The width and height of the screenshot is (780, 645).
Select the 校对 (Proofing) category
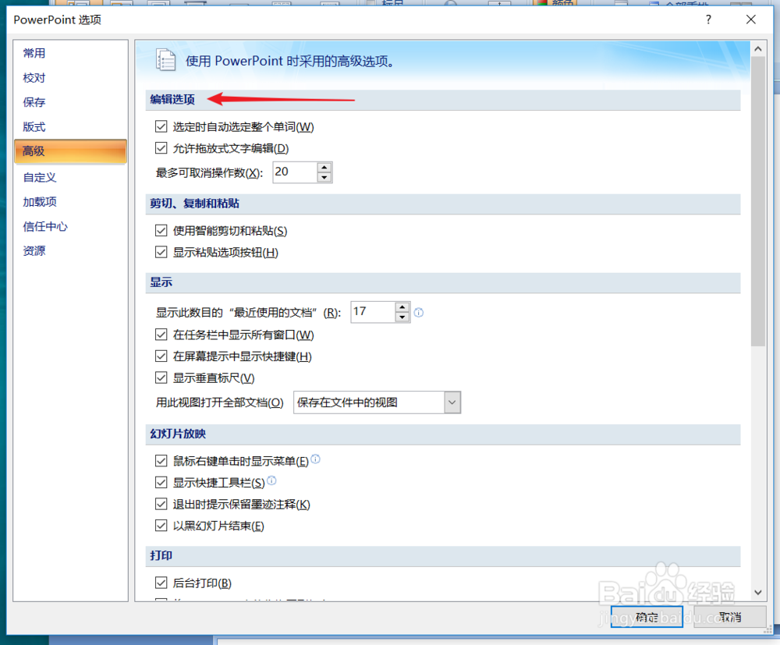(x=70, y=77)
